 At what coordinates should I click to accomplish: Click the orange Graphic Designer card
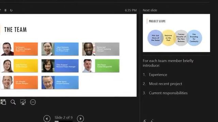click(x=26, y=83)
